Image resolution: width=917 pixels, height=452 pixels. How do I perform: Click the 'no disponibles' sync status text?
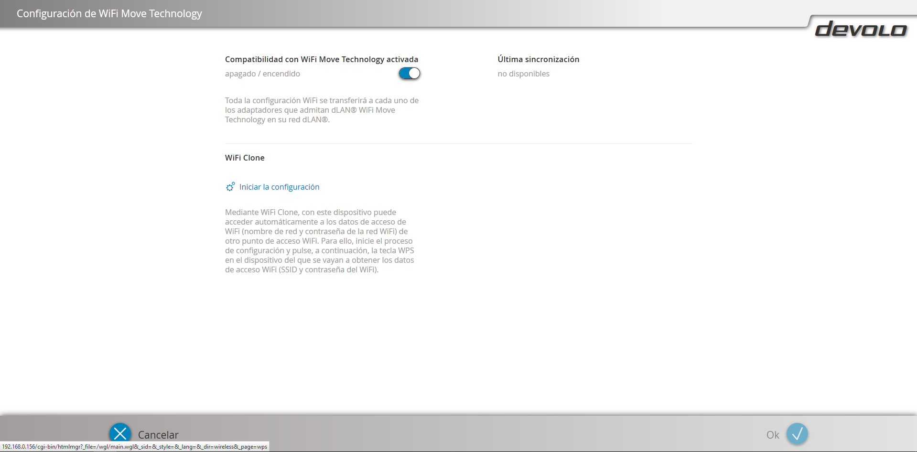pyautogui.click(x=523, y=74)
